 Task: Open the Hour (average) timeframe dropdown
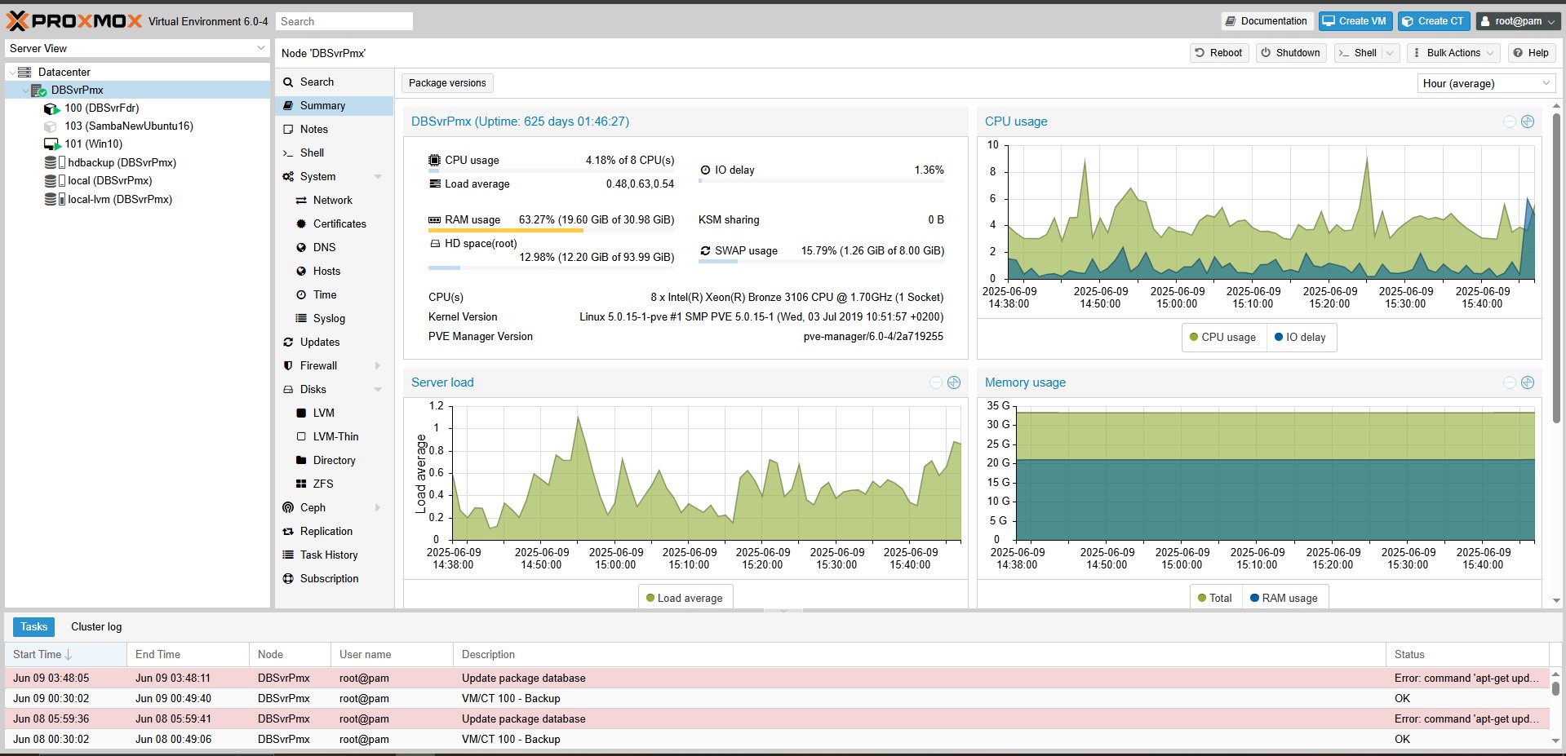[1485, 83]
